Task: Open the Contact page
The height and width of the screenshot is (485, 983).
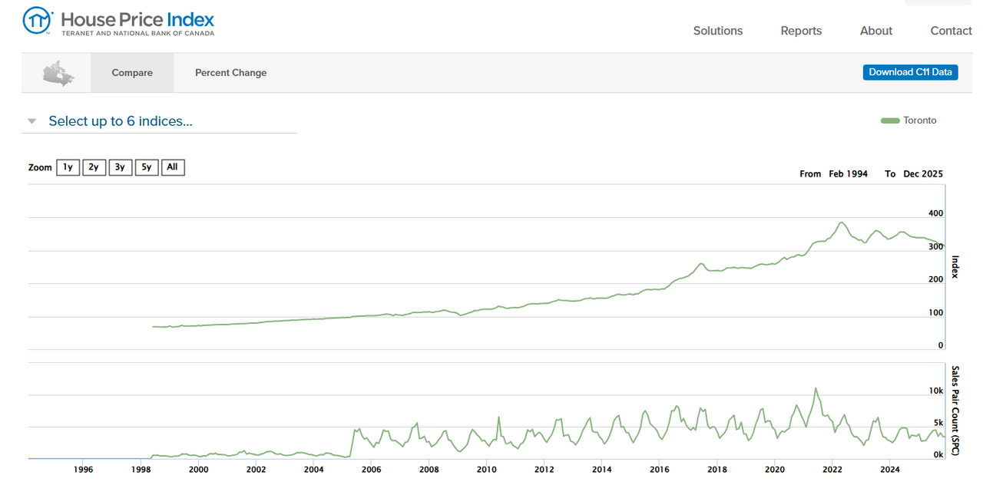Action: click(951, 31)
